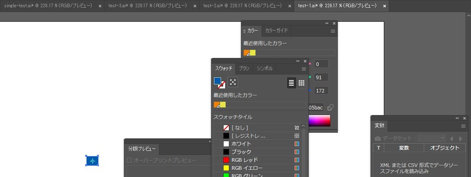This screenshot has width=471, height=177.
Task: Click the hex color field ending 05bac
Action: pos(316,107)
